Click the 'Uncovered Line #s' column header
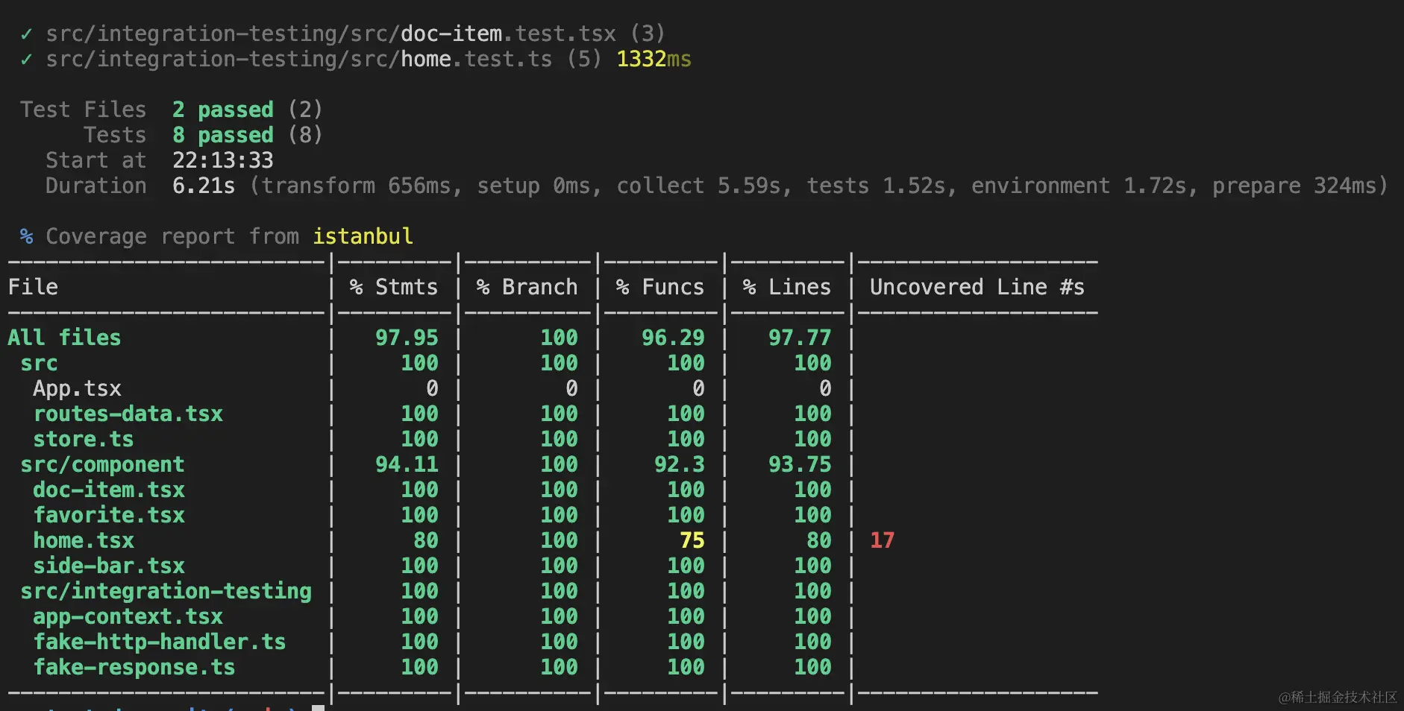 click(977, 287)
